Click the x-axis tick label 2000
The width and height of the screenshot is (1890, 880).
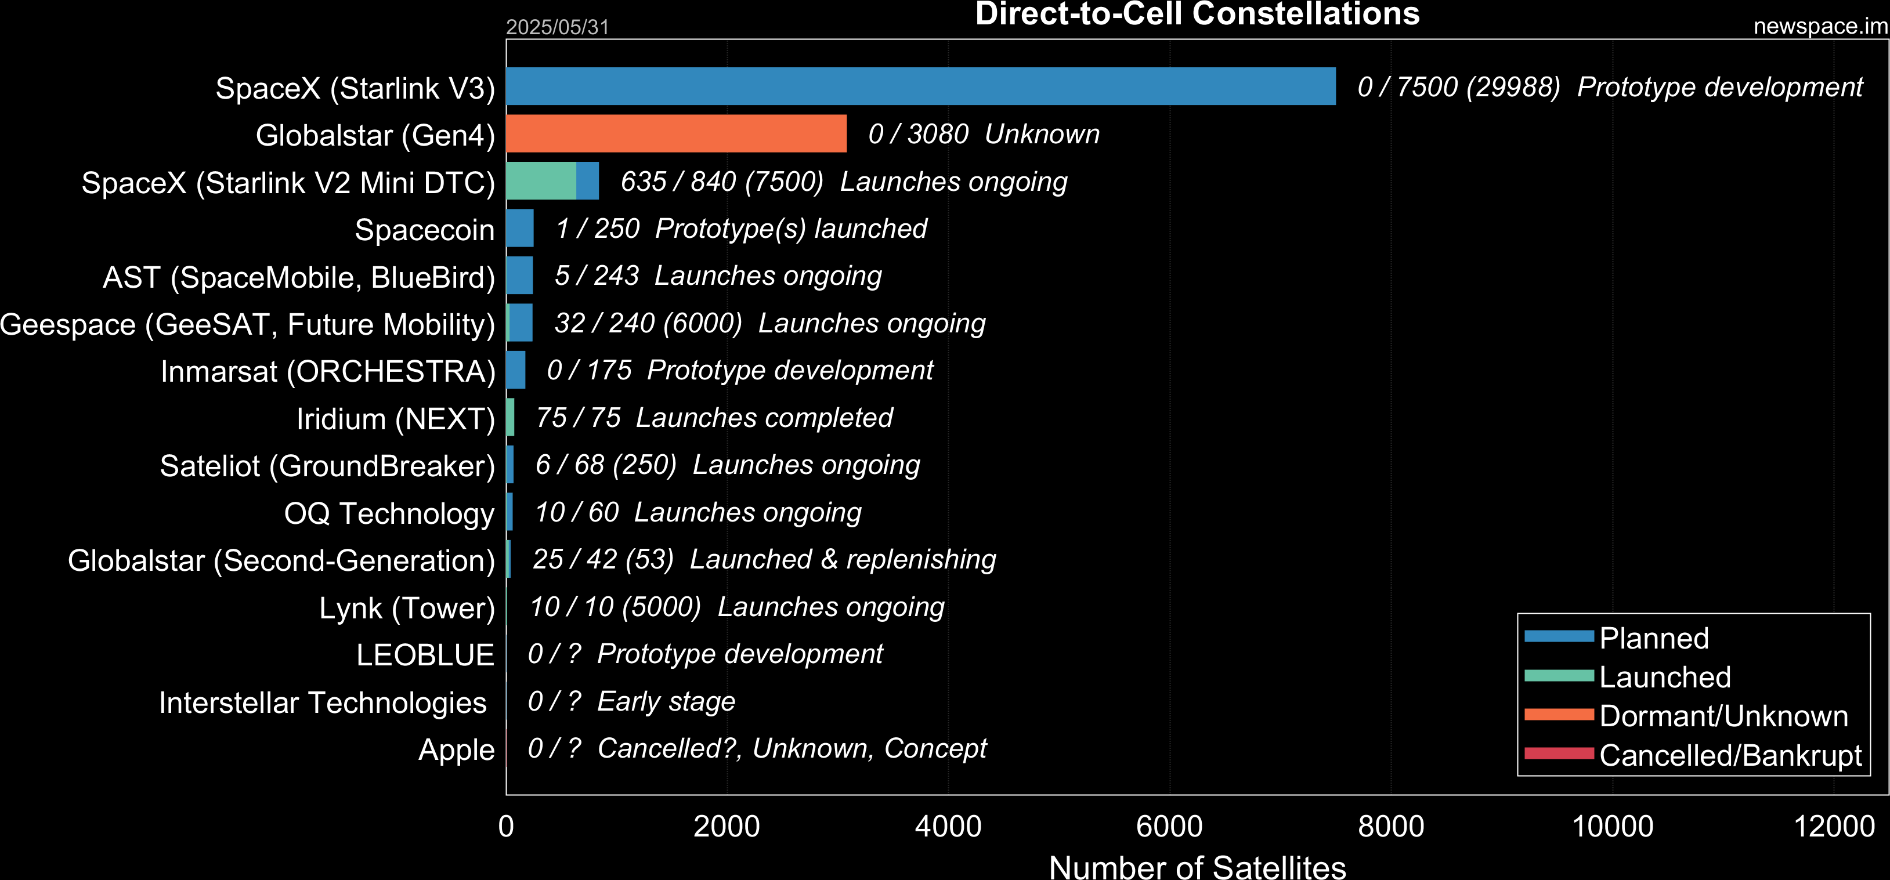pyautogui.click(x=727, y=827)
